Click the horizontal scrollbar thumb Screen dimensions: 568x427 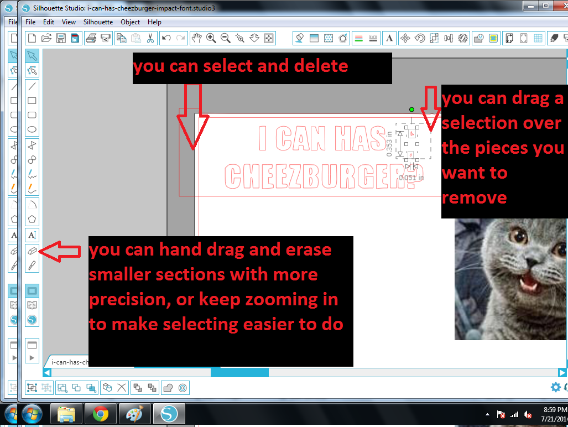[x=240, y=372]
